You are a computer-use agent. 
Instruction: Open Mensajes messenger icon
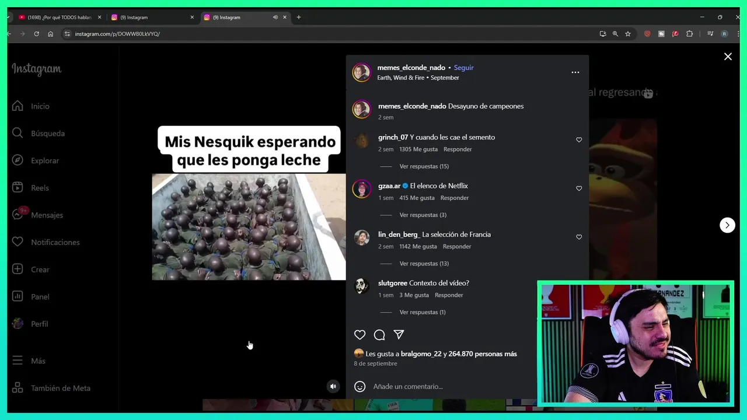[18, 215]
